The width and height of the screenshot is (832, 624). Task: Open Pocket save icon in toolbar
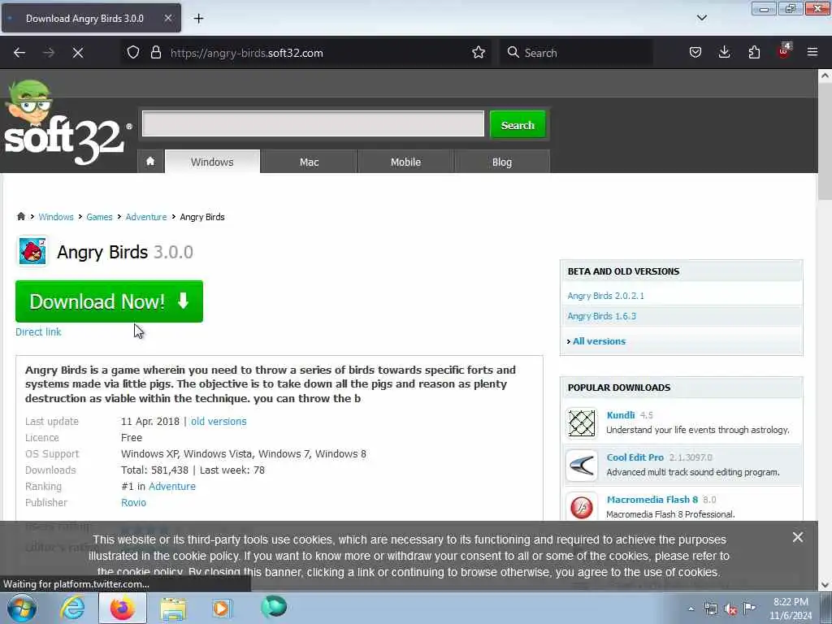point(695,53)
